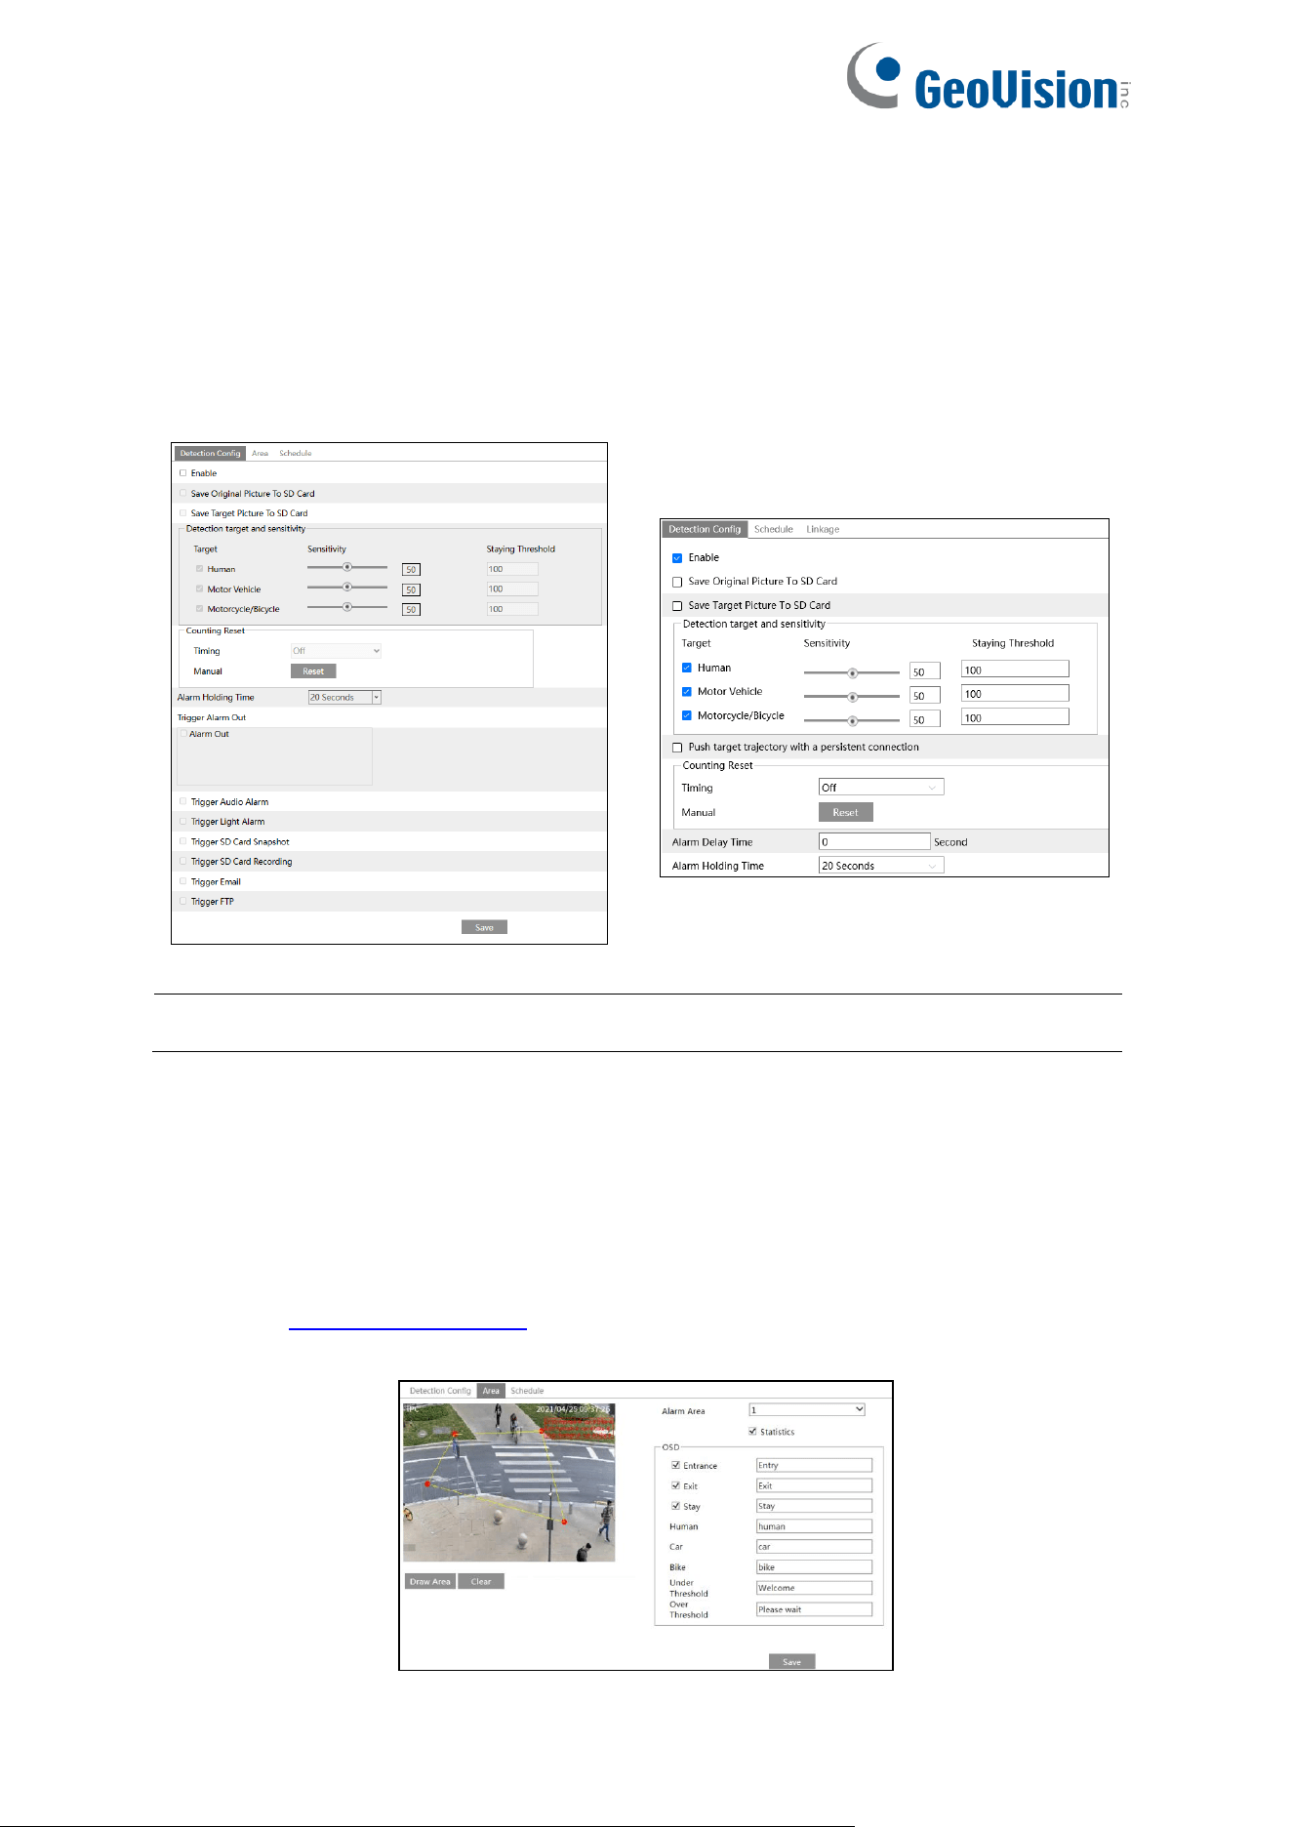
Task: Open the Schedule tab beside the Linkage tab
Action: 774,529
